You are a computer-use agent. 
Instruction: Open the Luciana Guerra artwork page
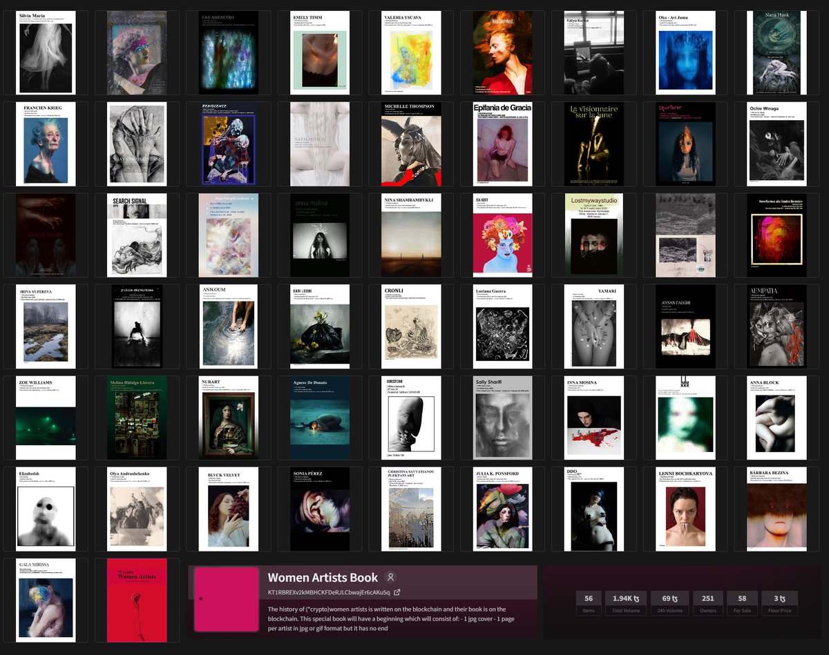point(503,326)
